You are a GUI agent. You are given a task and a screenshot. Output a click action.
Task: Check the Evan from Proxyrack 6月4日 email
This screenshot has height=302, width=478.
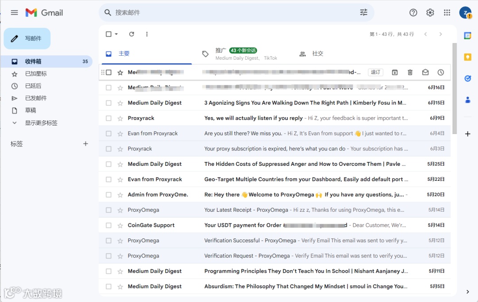(108, 134)
